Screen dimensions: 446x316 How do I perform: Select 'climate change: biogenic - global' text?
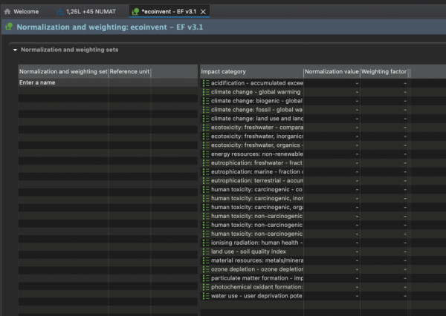click(x=256, y=101)
